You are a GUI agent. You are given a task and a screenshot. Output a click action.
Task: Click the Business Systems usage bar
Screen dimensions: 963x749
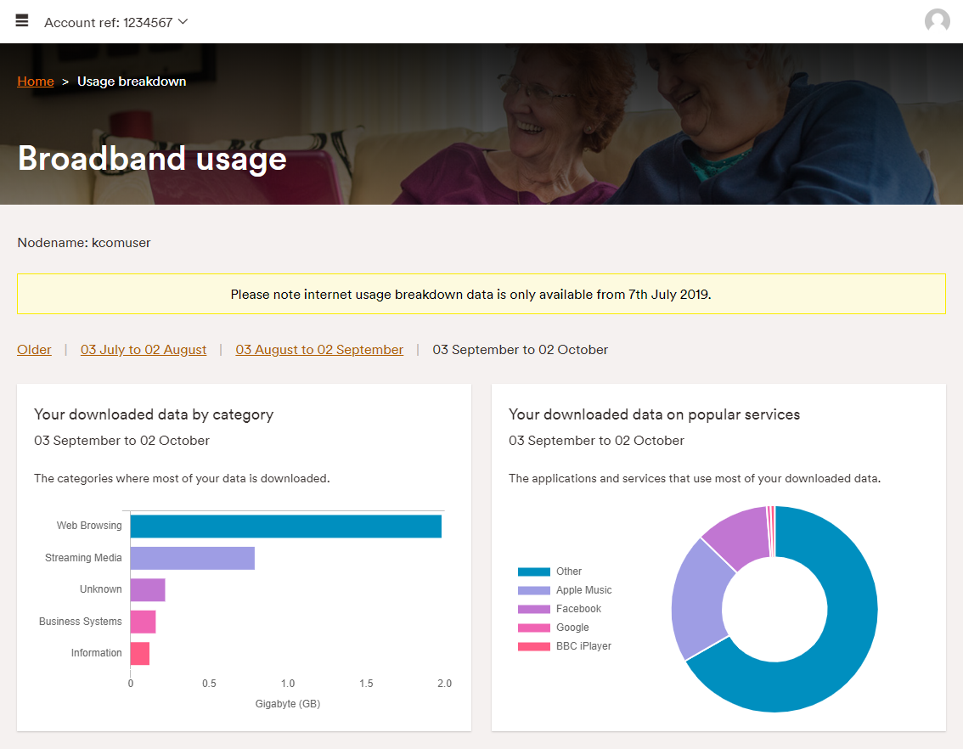(142, 621)
